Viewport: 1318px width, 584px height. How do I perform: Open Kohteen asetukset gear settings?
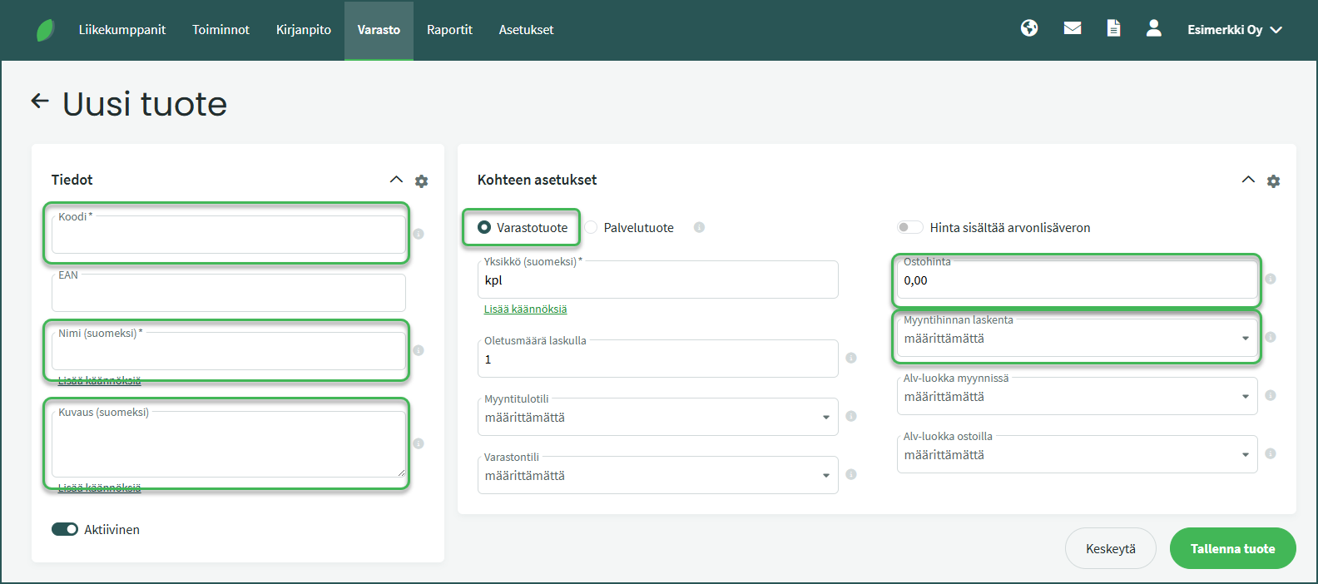click(1273, 181)
